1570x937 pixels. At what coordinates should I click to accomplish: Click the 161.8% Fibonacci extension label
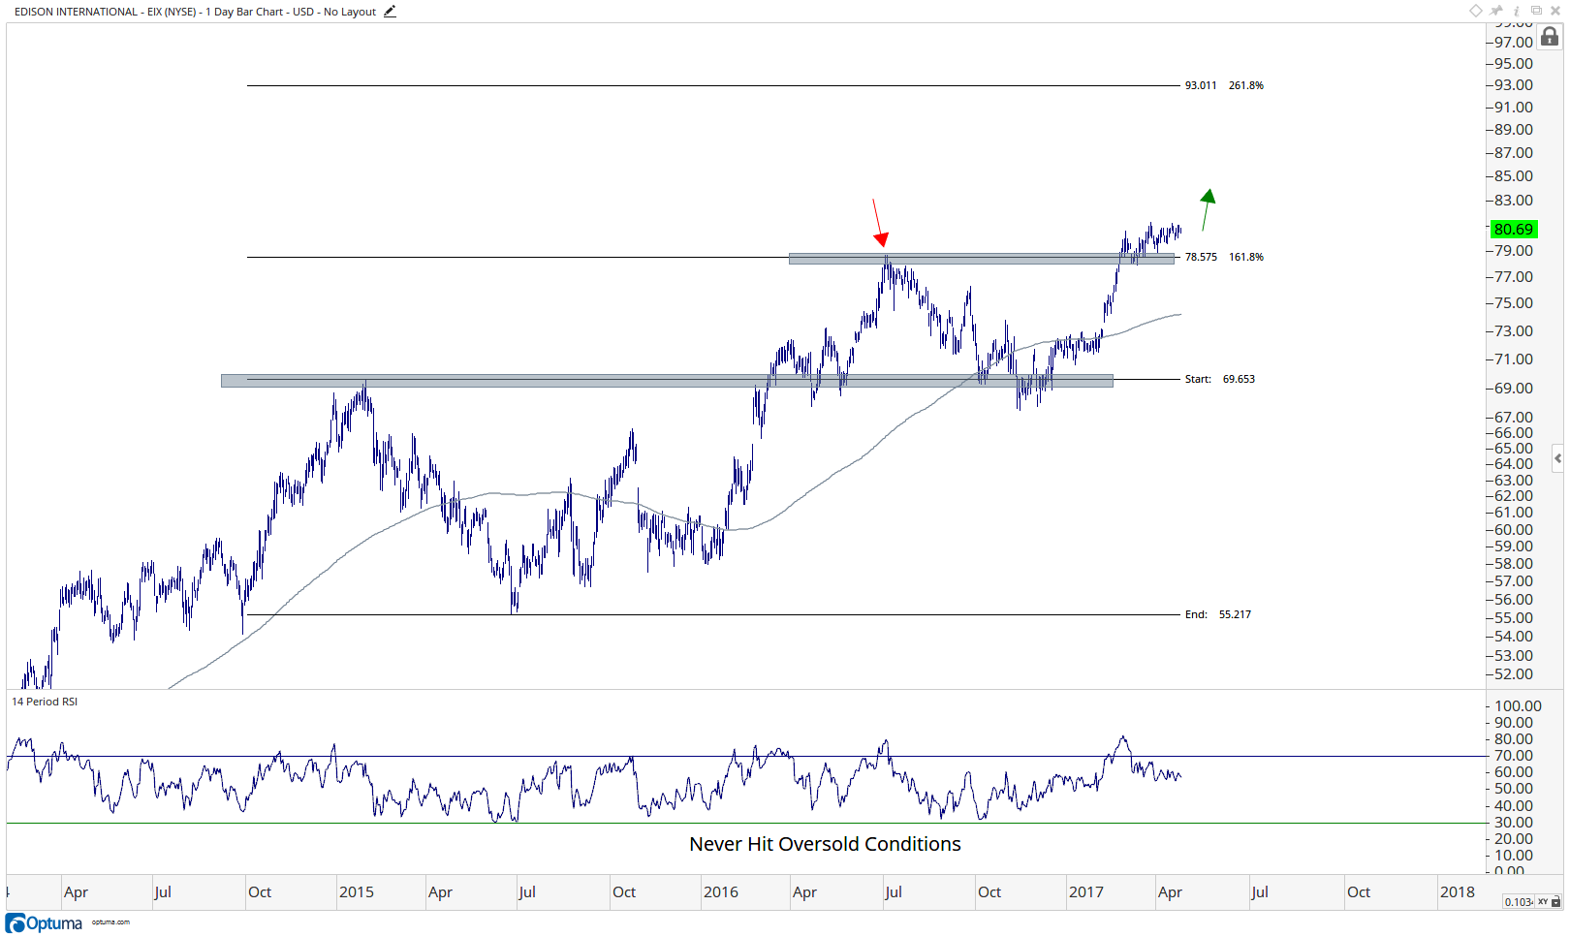[x=1246, y=257]
